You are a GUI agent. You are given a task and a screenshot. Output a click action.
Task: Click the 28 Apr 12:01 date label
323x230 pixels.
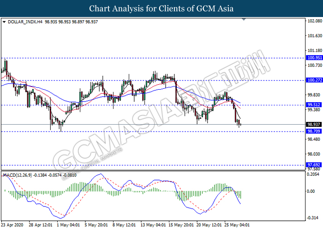point(41,225)
